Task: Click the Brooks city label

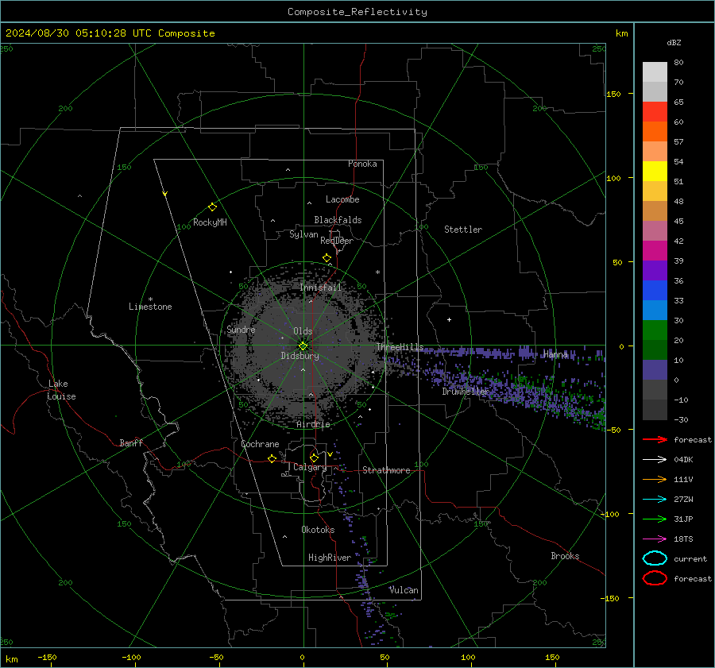Action: click(565, 556)
